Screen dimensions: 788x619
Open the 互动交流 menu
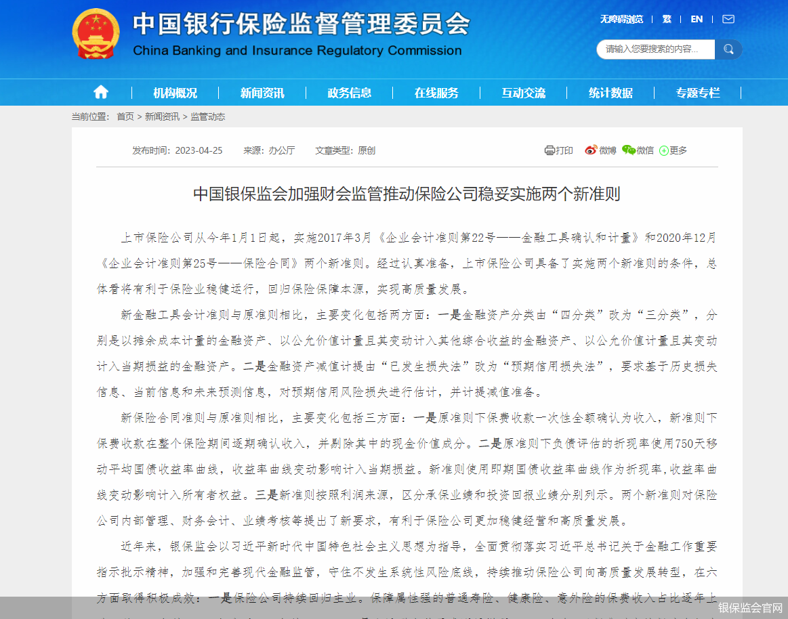coord(522,92)
